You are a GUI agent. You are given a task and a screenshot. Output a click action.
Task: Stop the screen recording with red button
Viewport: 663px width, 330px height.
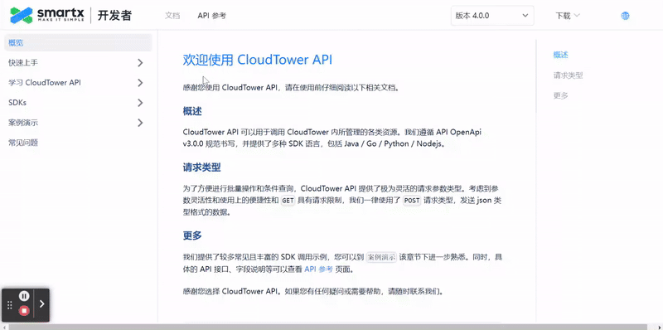(24, 311)
